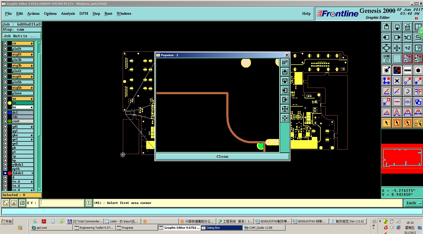Click the red color swatch on fzkdrl layer
This screenshot has width=423, height=234.
(10, 173)
